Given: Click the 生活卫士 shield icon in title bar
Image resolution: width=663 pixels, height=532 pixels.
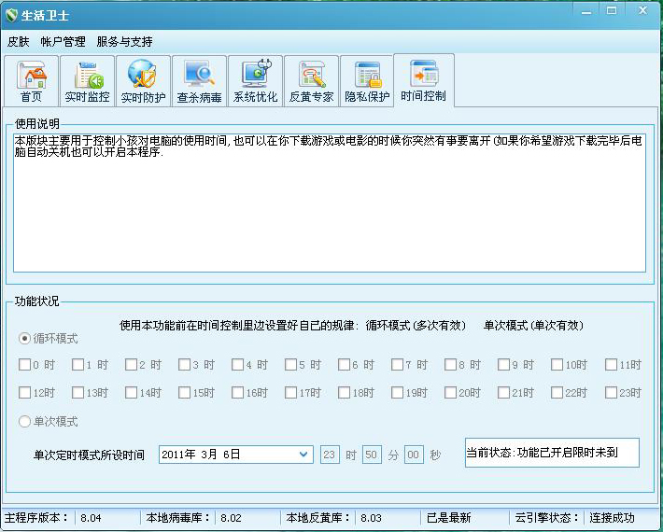Looking at the screenshot, I should coord(13,16).
